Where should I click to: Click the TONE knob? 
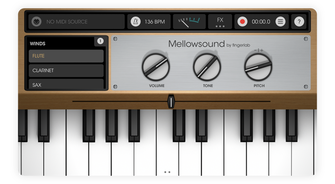[207, 67]
